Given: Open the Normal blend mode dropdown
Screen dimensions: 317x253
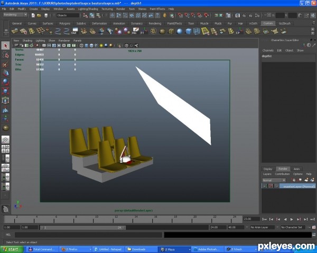Looking at the screenshot, I should tap(274, 180).
